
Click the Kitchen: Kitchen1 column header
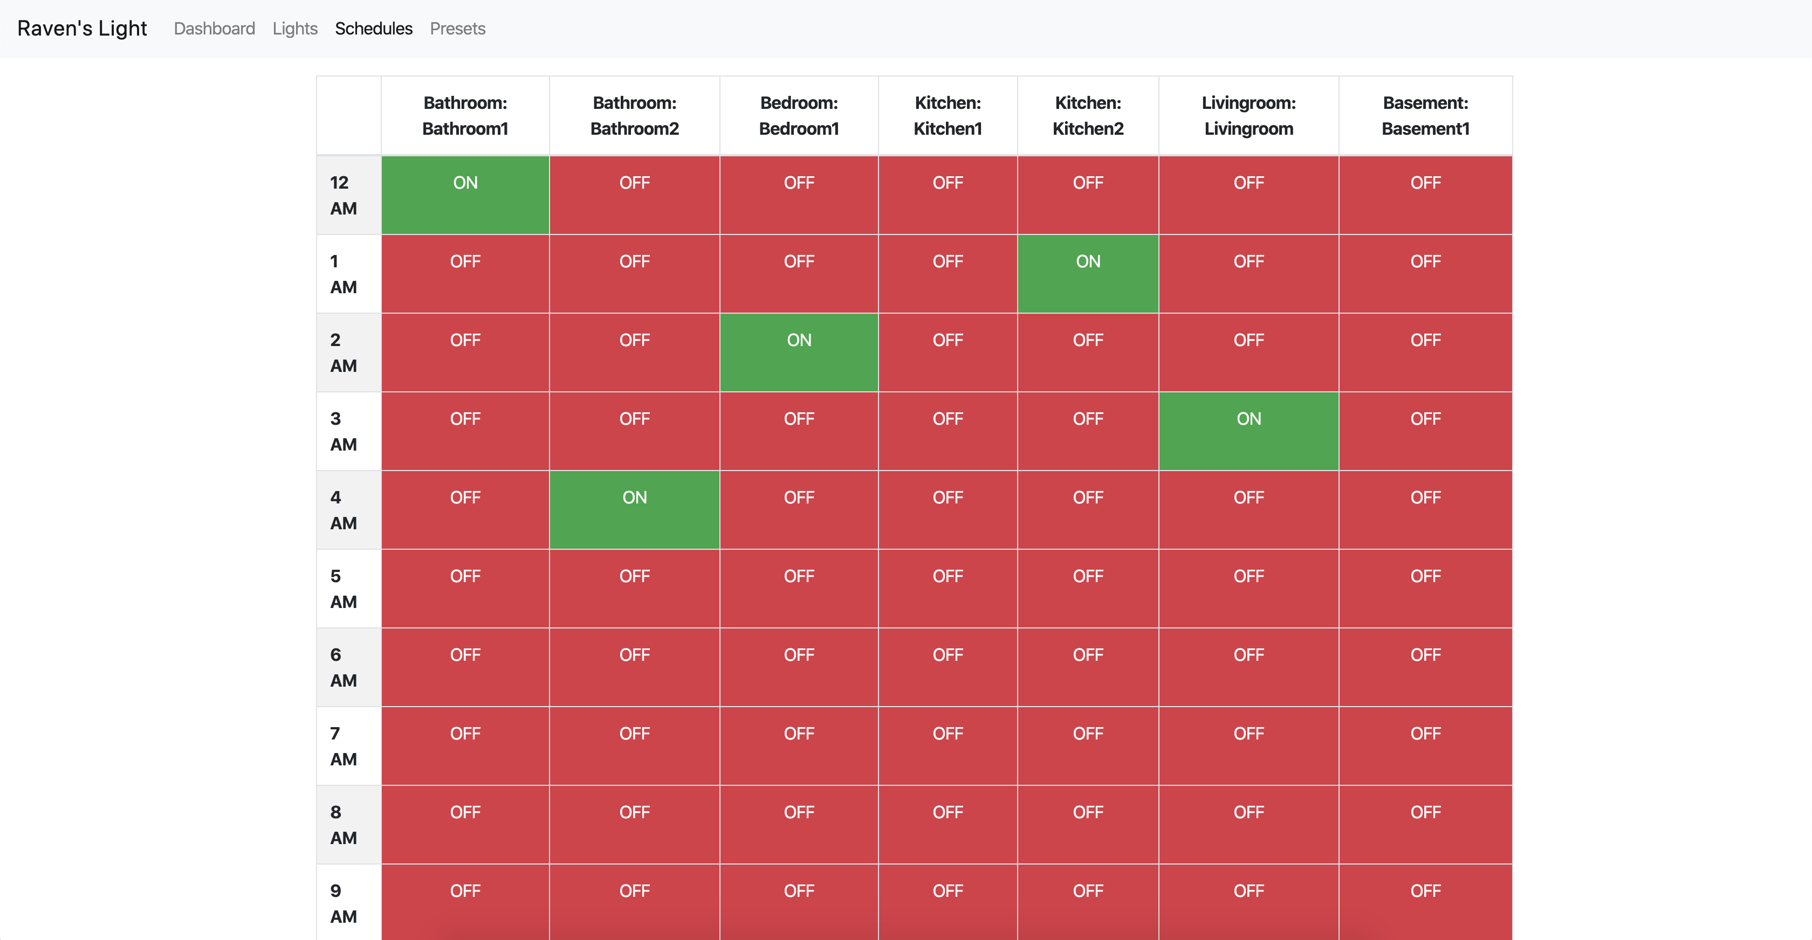pyautogui.click(x=948, y=116)
